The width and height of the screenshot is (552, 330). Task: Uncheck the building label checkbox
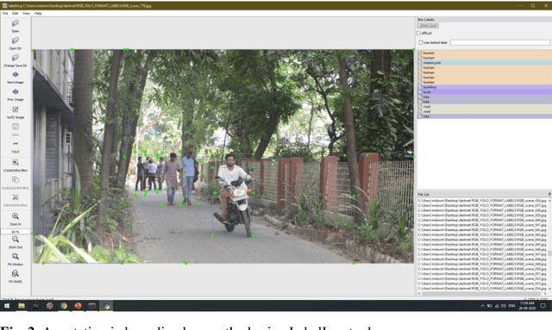tap(420, 87)
